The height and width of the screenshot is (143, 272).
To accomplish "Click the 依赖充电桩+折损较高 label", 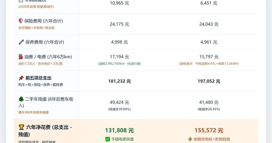I will tap(212, 139).
